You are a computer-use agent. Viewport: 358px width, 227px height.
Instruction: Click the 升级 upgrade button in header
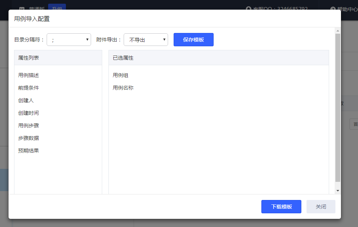point(57,9)
